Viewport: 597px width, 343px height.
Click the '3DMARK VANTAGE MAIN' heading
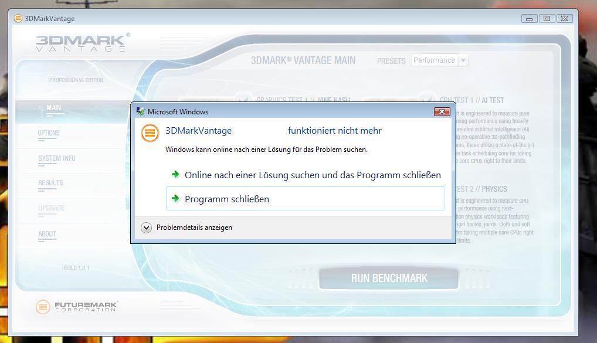pyautogui.click(x=303, y=60)
